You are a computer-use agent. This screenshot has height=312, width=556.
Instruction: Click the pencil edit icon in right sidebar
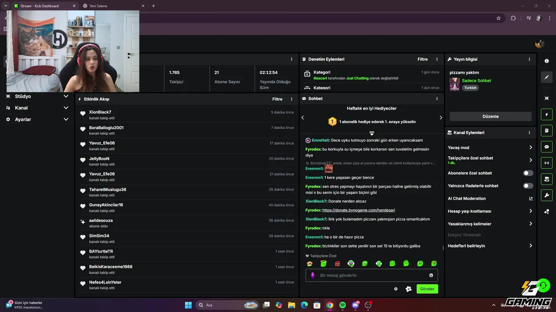click(x=546, y=77)
